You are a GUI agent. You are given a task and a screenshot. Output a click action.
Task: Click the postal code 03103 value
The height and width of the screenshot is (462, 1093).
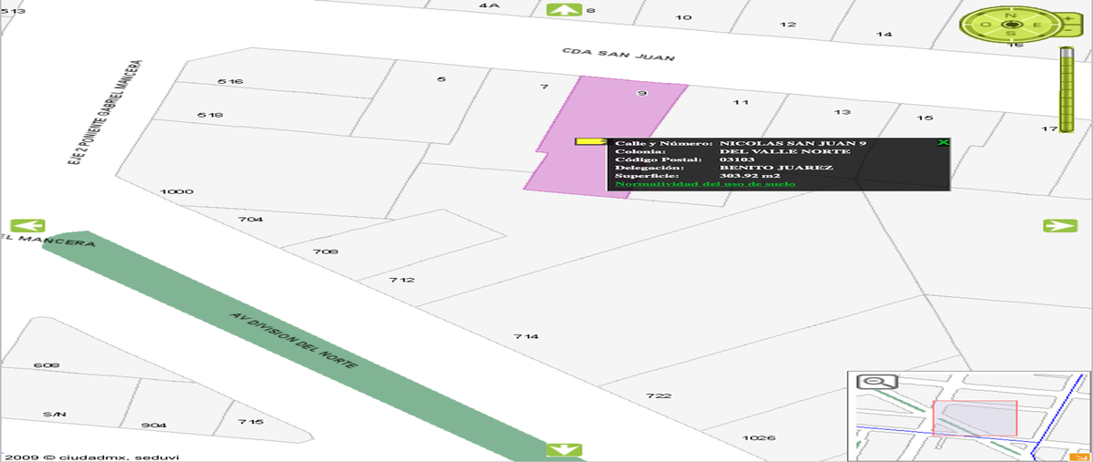click(737, 159)
